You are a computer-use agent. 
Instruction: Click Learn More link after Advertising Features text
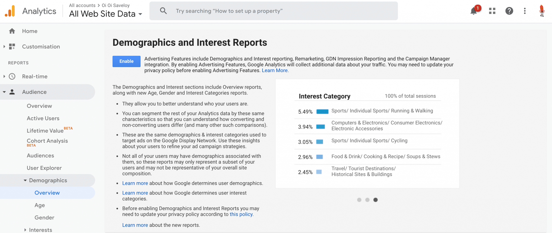tap(275, 70)
